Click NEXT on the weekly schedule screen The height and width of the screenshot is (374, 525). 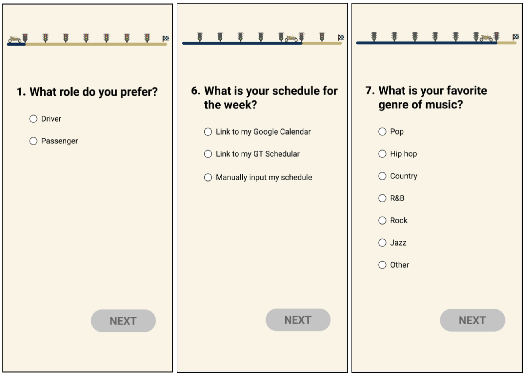point(298,320)
